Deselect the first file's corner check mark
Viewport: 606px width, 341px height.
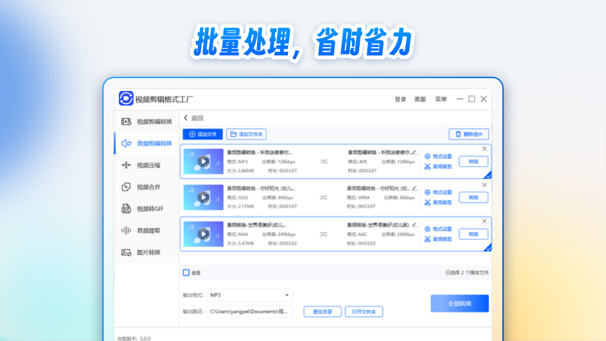[x=488, y=175]
